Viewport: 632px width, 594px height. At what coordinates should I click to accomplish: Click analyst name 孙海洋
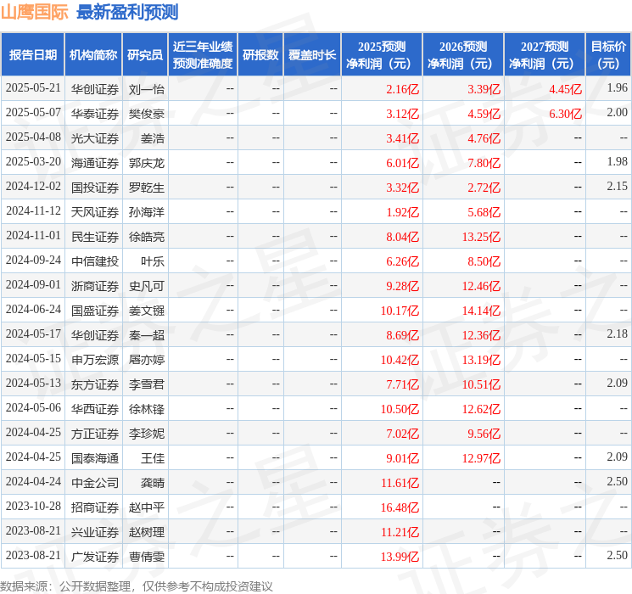(x=147, y=212)
